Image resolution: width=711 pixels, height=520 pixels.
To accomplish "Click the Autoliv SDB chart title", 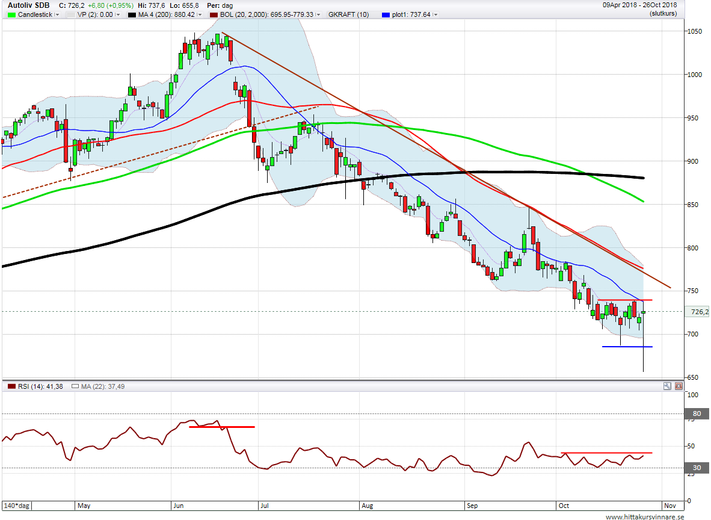I will [x=28, y=5].
